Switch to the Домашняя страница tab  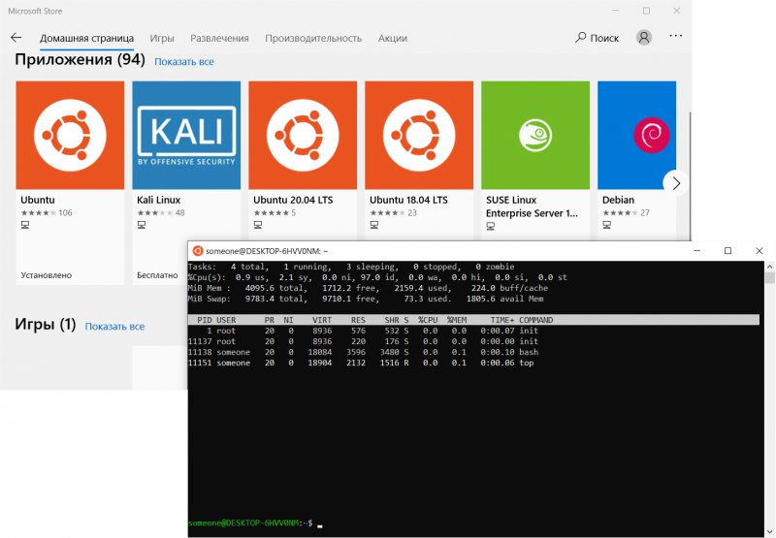(86, 38)
